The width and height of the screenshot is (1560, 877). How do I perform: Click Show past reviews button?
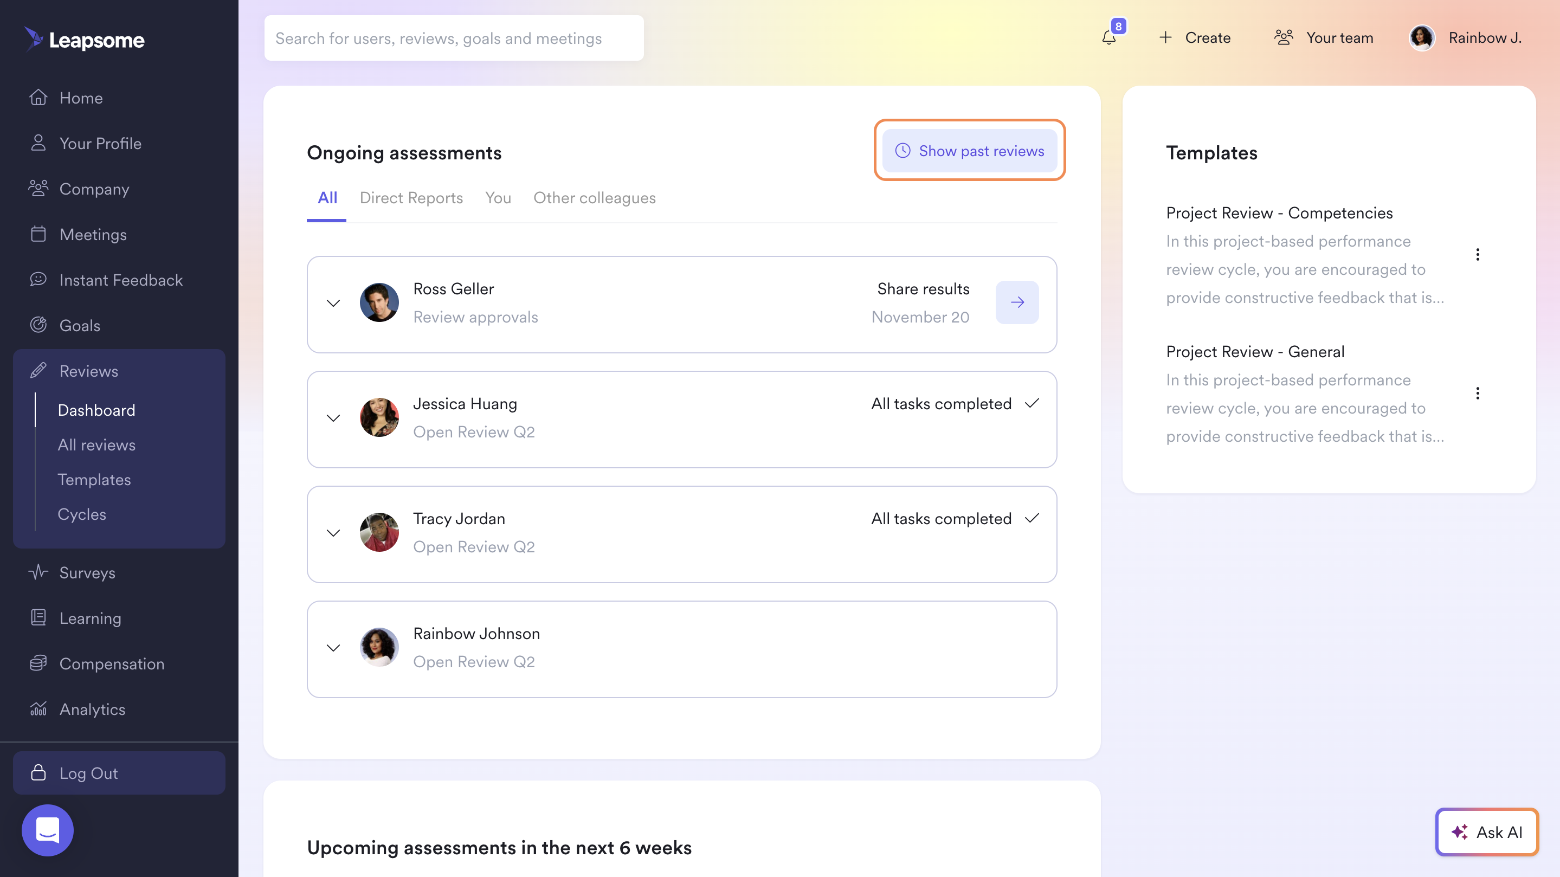970,151
